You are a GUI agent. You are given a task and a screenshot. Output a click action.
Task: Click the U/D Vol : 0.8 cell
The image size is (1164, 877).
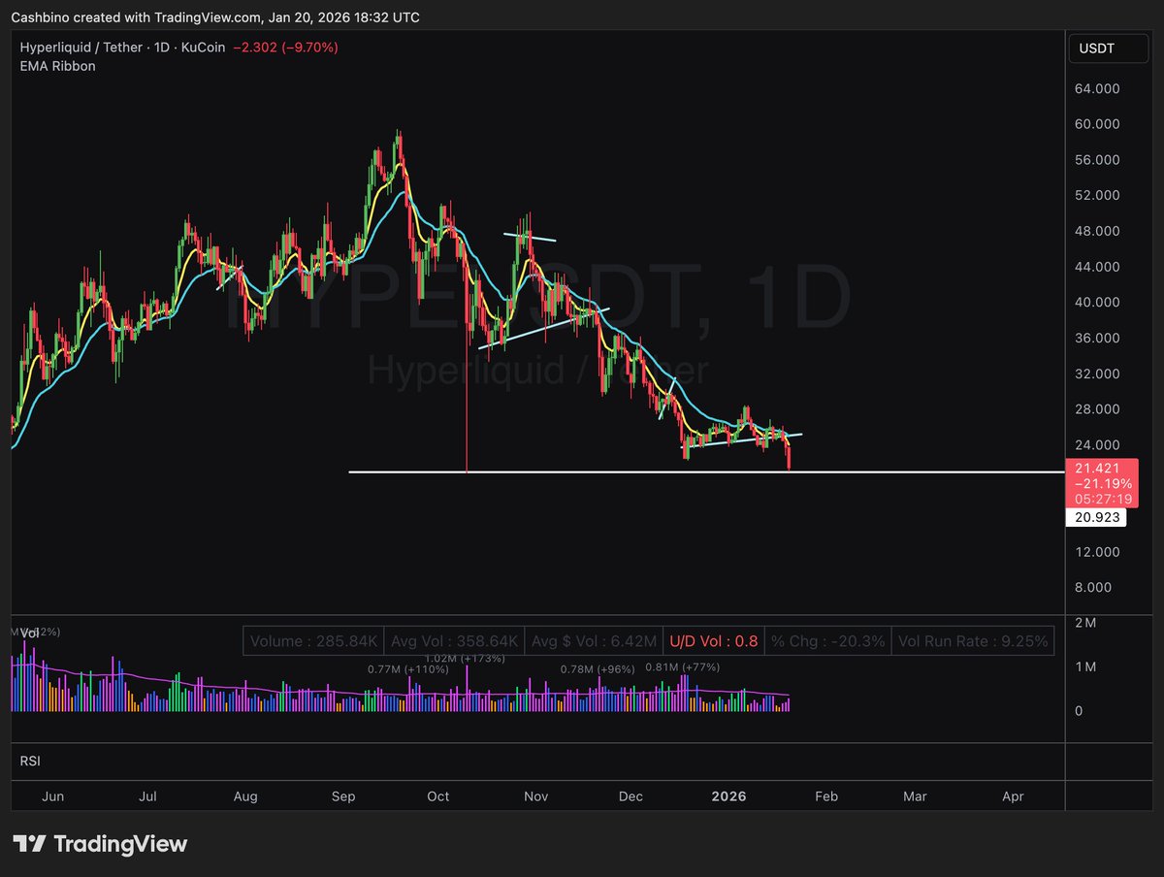click(712, 641)
